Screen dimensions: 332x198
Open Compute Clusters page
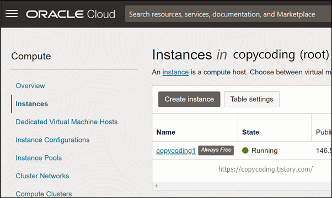pos(44,194)
